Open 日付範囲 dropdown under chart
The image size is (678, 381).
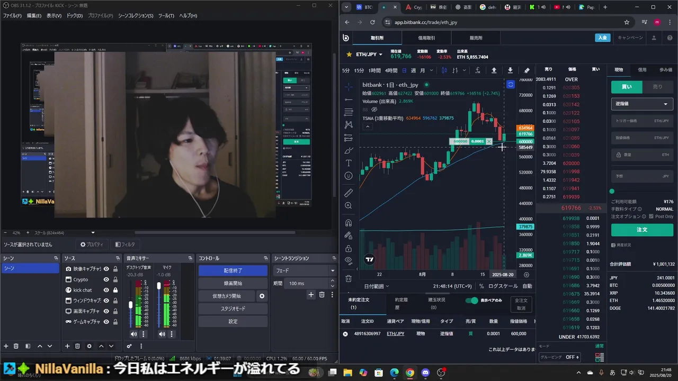click(377, 286)
